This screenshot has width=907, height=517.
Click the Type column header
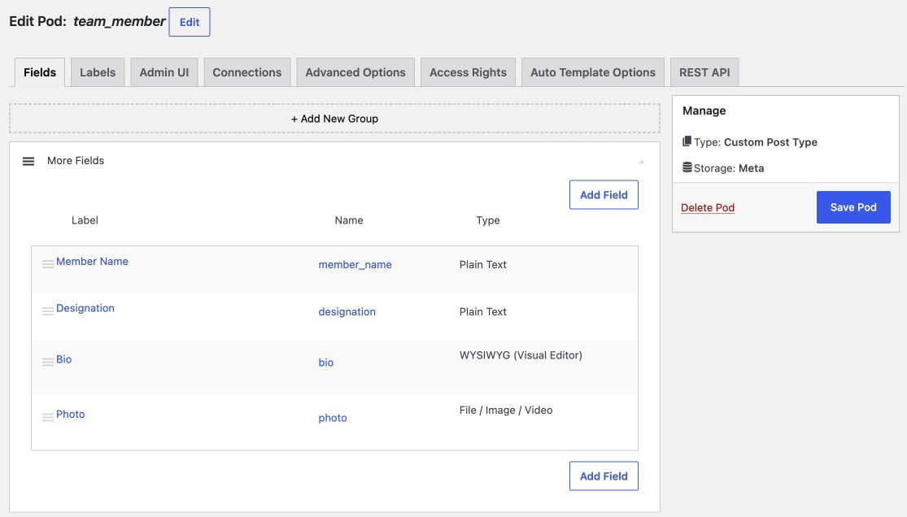pos(487,220)
